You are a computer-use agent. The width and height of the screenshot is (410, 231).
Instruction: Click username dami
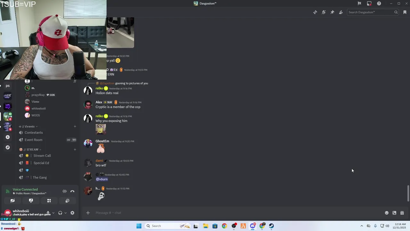coord(99,161)
